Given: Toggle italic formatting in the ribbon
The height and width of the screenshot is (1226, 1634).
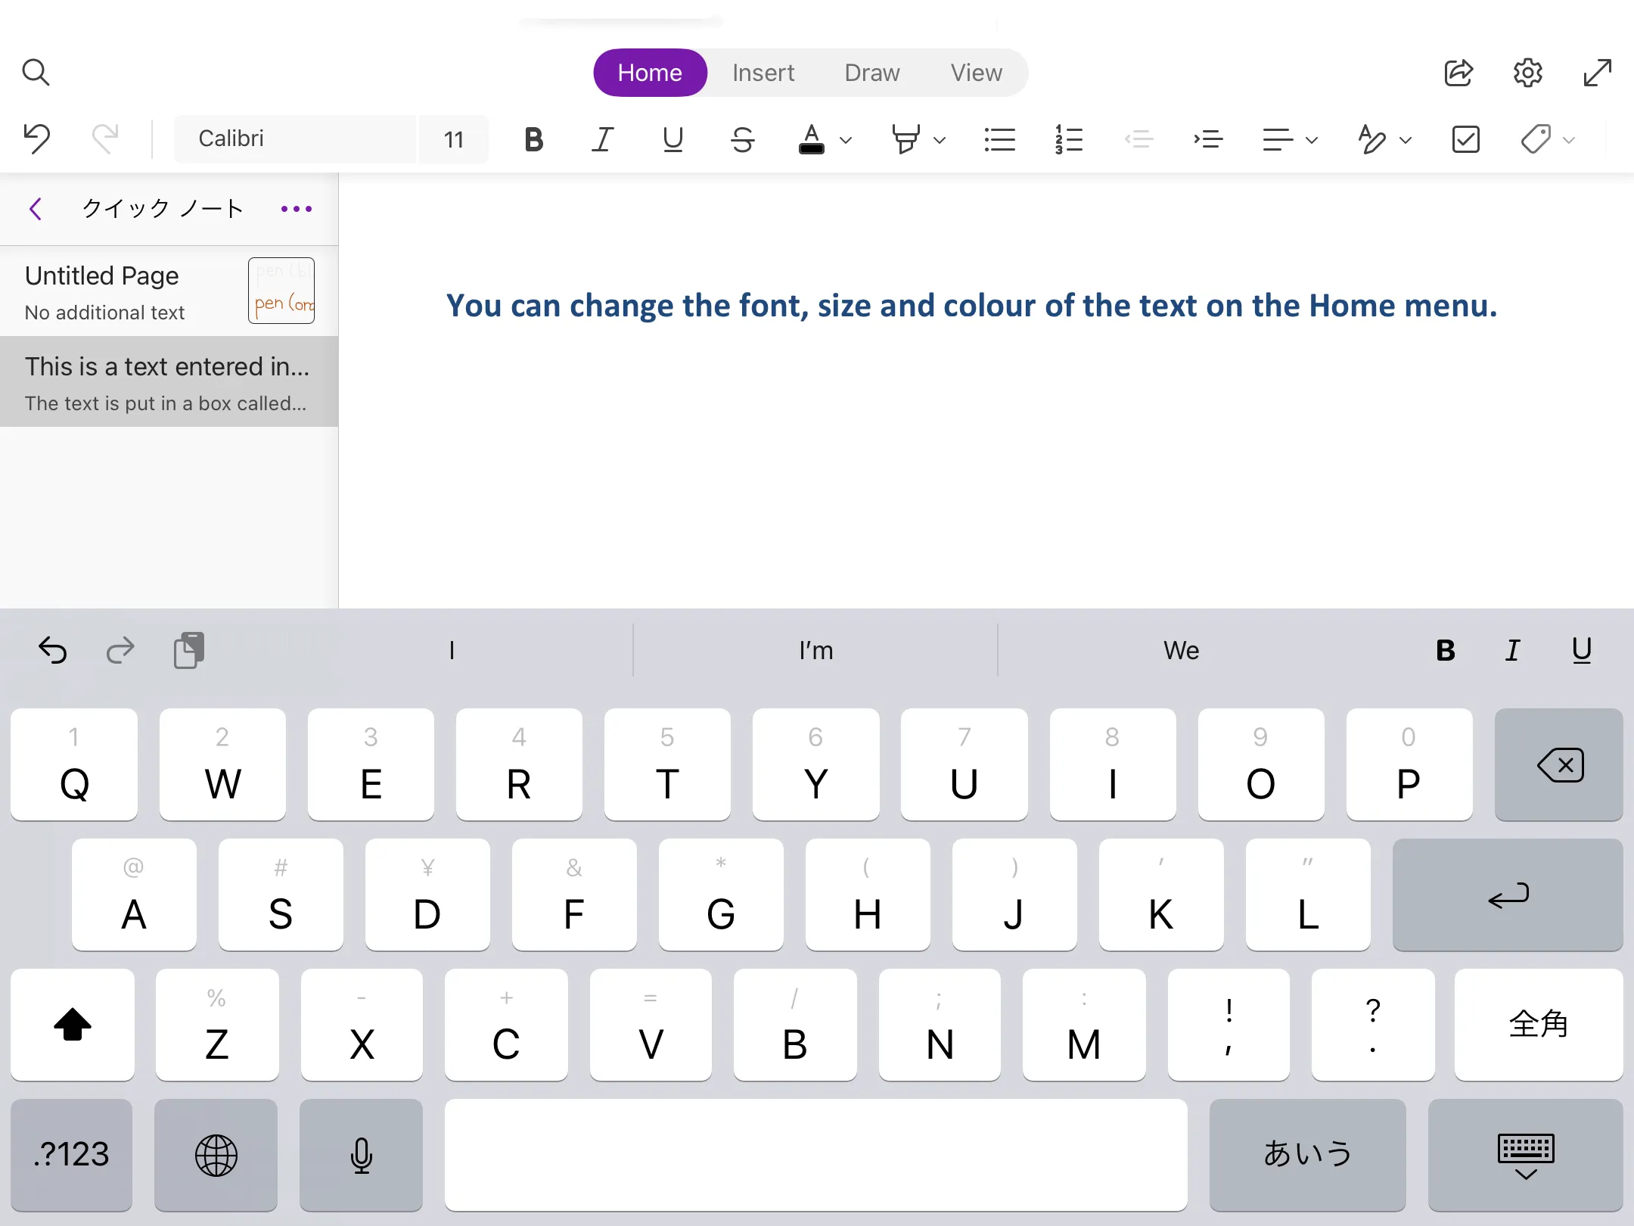Looking at the screenshot, I should tap(601, 139).
